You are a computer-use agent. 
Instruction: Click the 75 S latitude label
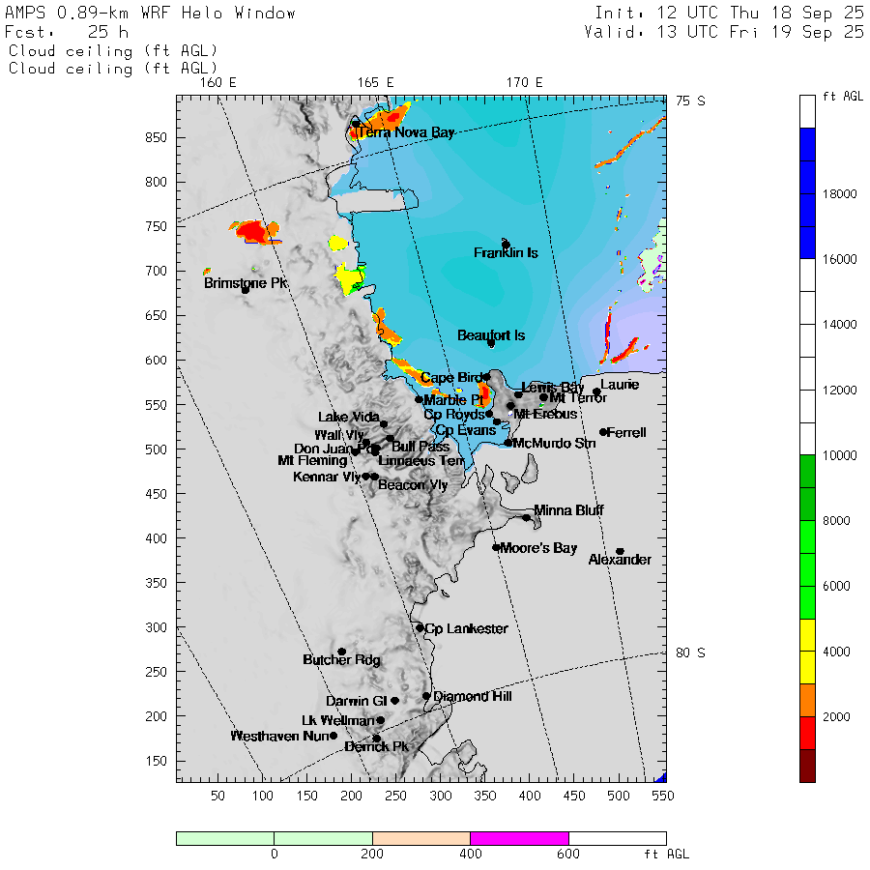(x=690, y=101)
